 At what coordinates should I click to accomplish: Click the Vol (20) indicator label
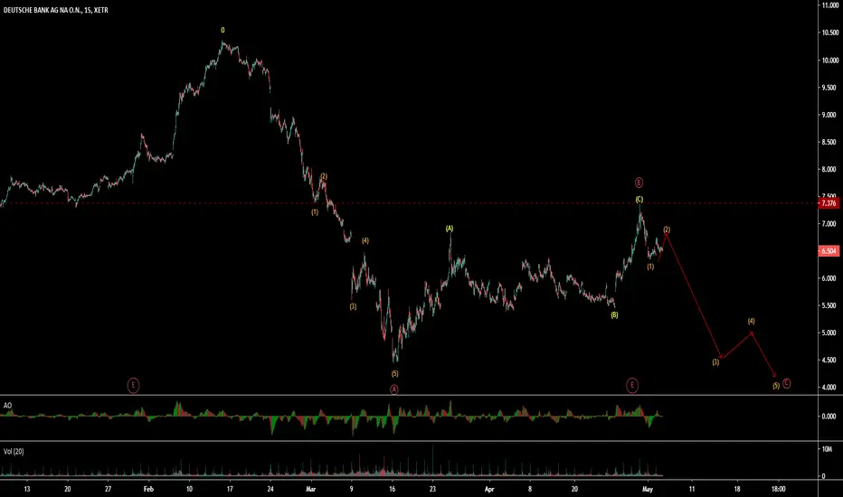(x=14, y=452)
